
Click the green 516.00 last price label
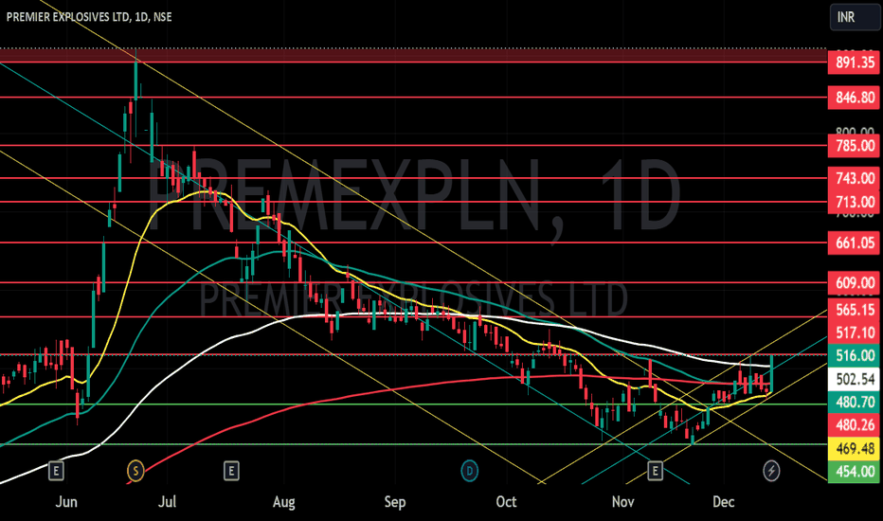853,355
